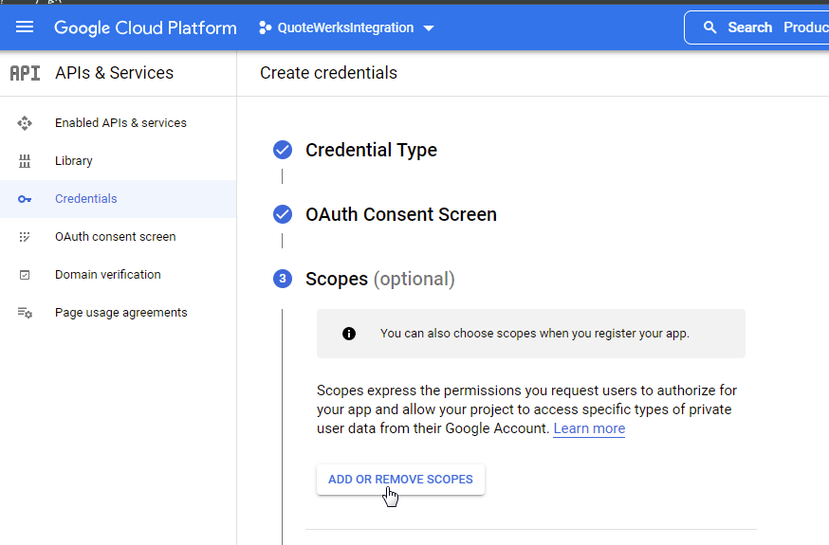The height and width of the screenshot is (545, 829).
Task: Select the Scopes (optional) step header
Action: (379, 279)
